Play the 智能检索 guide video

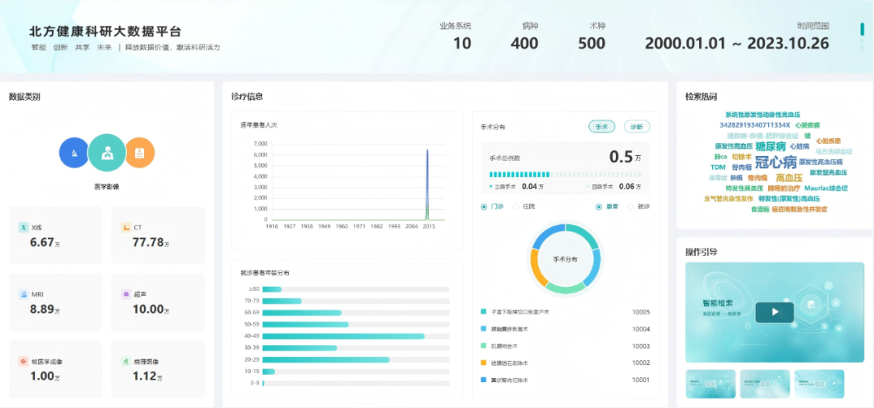pyautogui.click(x=774, y=311)
